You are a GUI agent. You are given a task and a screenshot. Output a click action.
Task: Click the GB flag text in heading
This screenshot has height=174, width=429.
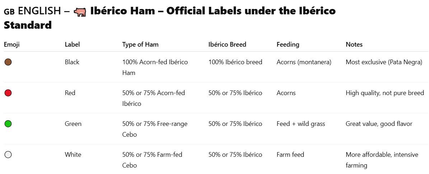[9, 12]
